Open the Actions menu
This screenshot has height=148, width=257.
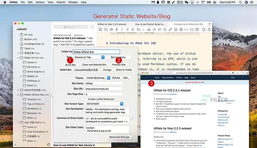point(40,2)
